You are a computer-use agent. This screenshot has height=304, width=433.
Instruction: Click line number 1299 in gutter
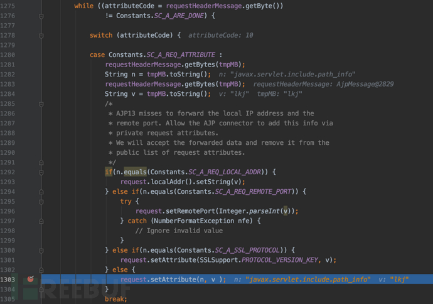click(x=8, y=241)
